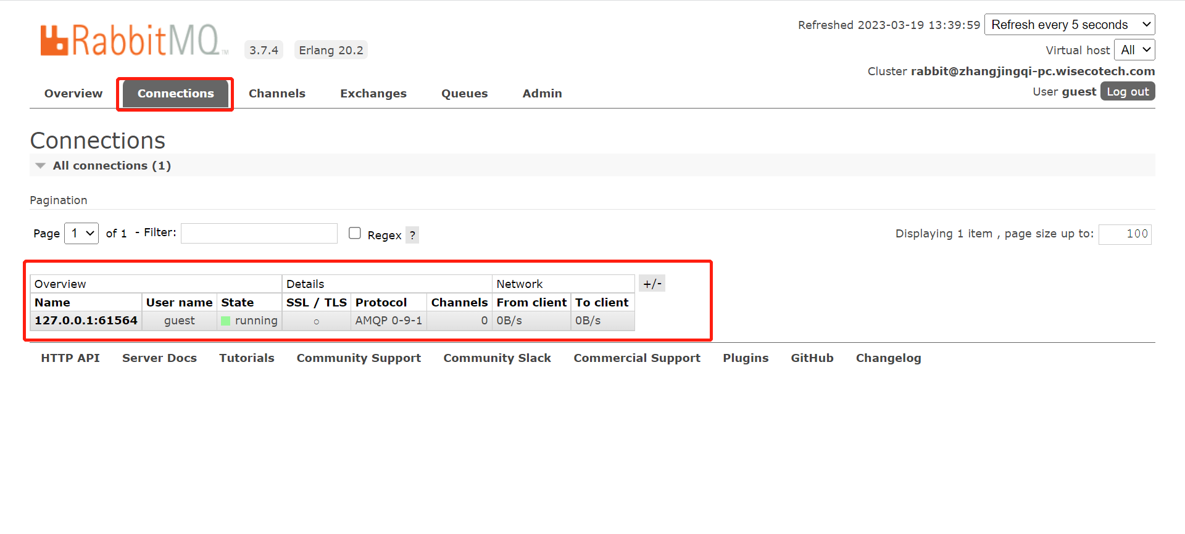Open the refresh interval dropdown
Viewport: 1185px width, 534px height.
click(1070, 25)
